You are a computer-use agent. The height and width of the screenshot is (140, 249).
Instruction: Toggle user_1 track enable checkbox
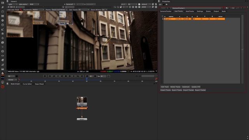click(165, 19)
